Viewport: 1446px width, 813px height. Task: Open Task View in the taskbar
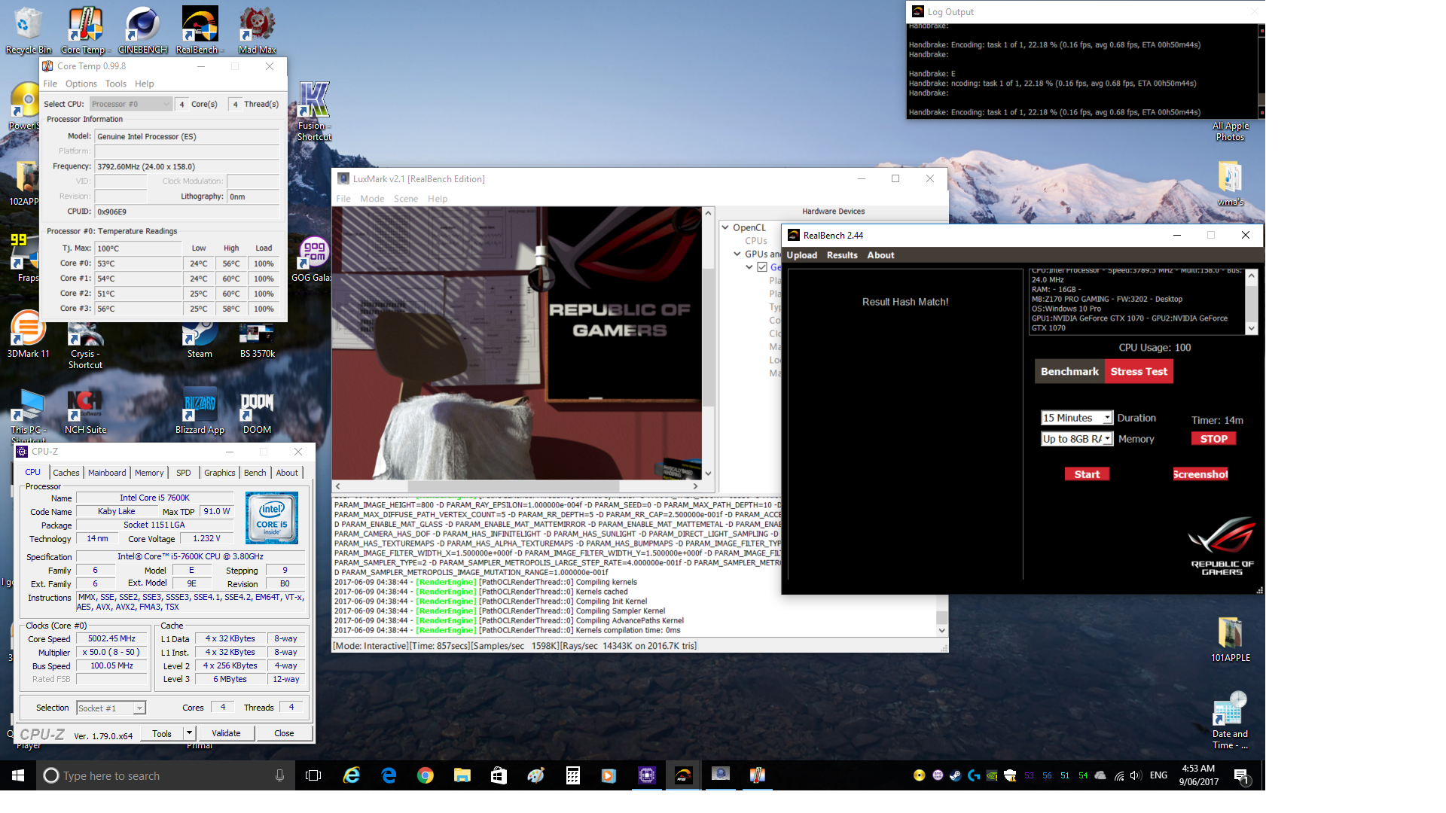pos(313,775)
